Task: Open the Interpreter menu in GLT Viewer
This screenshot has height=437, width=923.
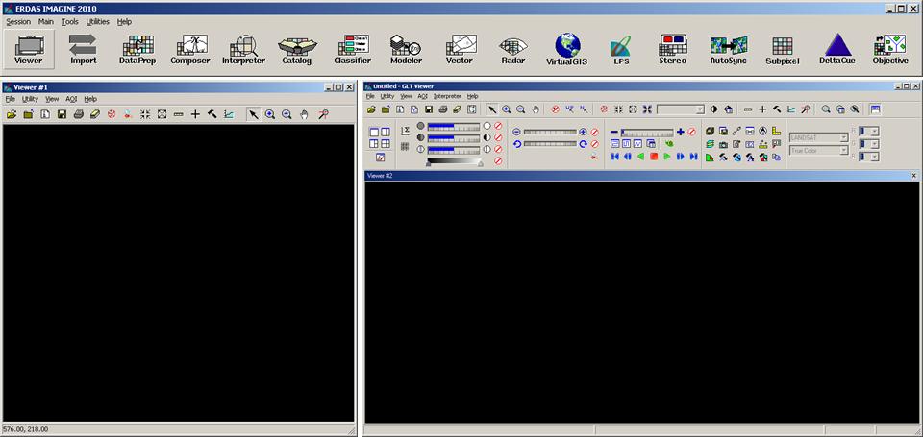Action: tap(447, 96)
